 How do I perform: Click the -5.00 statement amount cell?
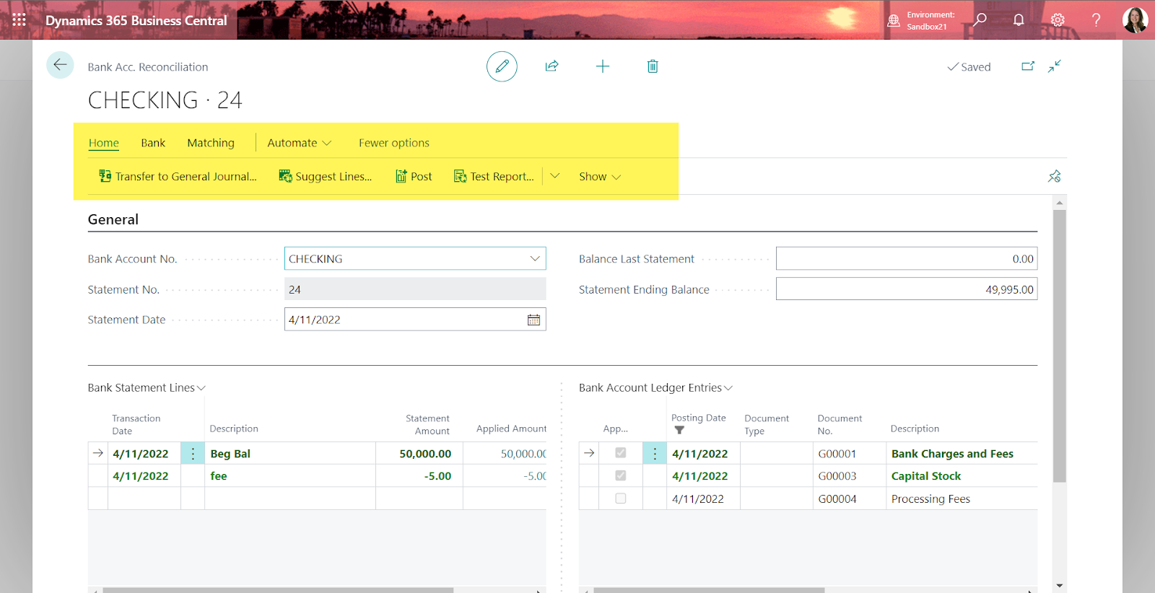click(419, 475)
